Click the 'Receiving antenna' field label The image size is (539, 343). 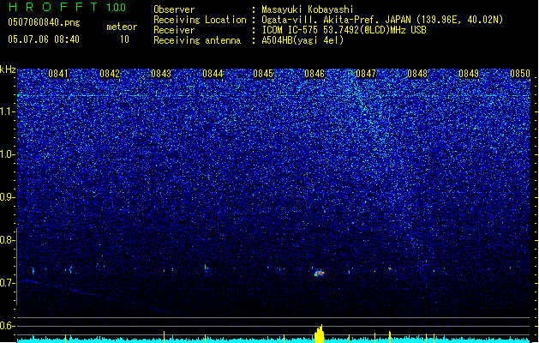pyautogui.click(x=197, y=40)
